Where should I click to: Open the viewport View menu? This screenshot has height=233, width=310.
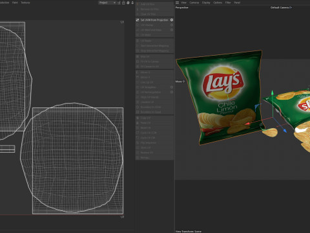pyautogui.click(x=183, y=3)
